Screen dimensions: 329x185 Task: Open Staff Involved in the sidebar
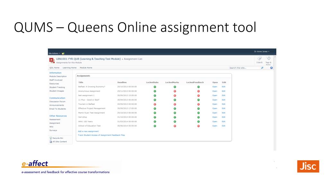56,80
